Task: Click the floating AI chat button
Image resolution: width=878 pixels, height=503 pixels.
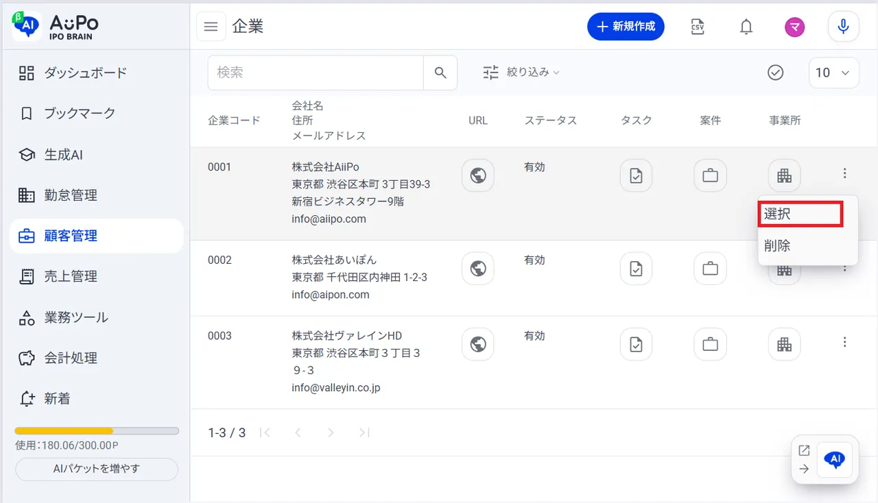Action: click(835, 460)
